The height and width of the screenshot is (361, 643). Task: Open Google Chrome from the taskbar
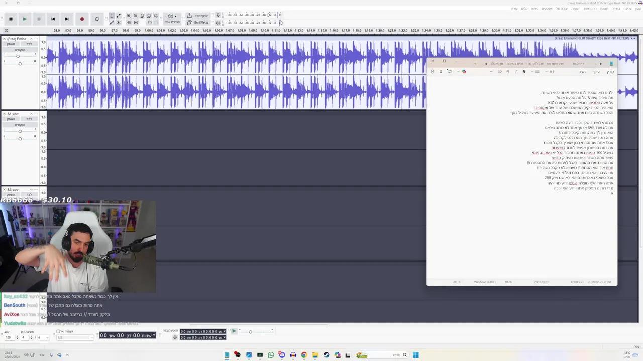(x=304, y=355)
